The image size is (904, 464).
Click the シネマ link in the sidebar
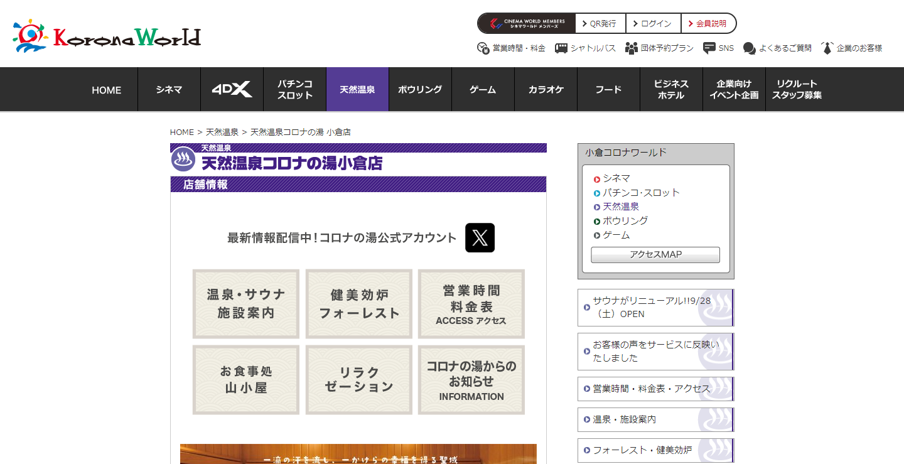tap(616, 179)
